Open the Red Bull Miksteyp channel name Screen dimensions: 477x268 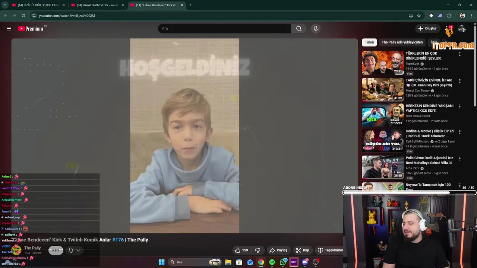(417, 141)
